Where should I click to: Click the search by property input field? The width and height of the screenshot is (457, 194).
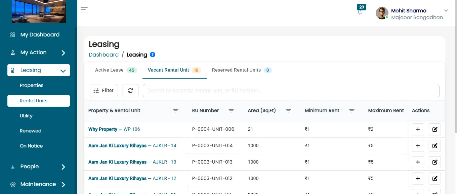click(x=291, y=91)
